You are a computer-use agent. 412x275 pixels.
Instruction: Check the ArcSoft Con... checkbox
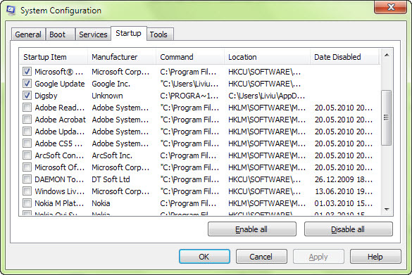point(27,155)
